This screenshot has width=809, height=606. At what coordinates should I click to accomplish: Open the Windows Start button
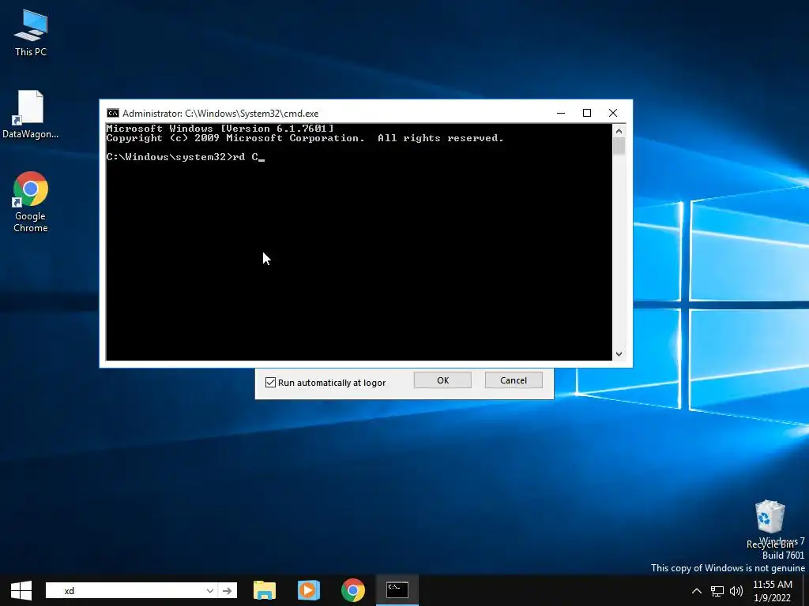(x=21, y=590)
